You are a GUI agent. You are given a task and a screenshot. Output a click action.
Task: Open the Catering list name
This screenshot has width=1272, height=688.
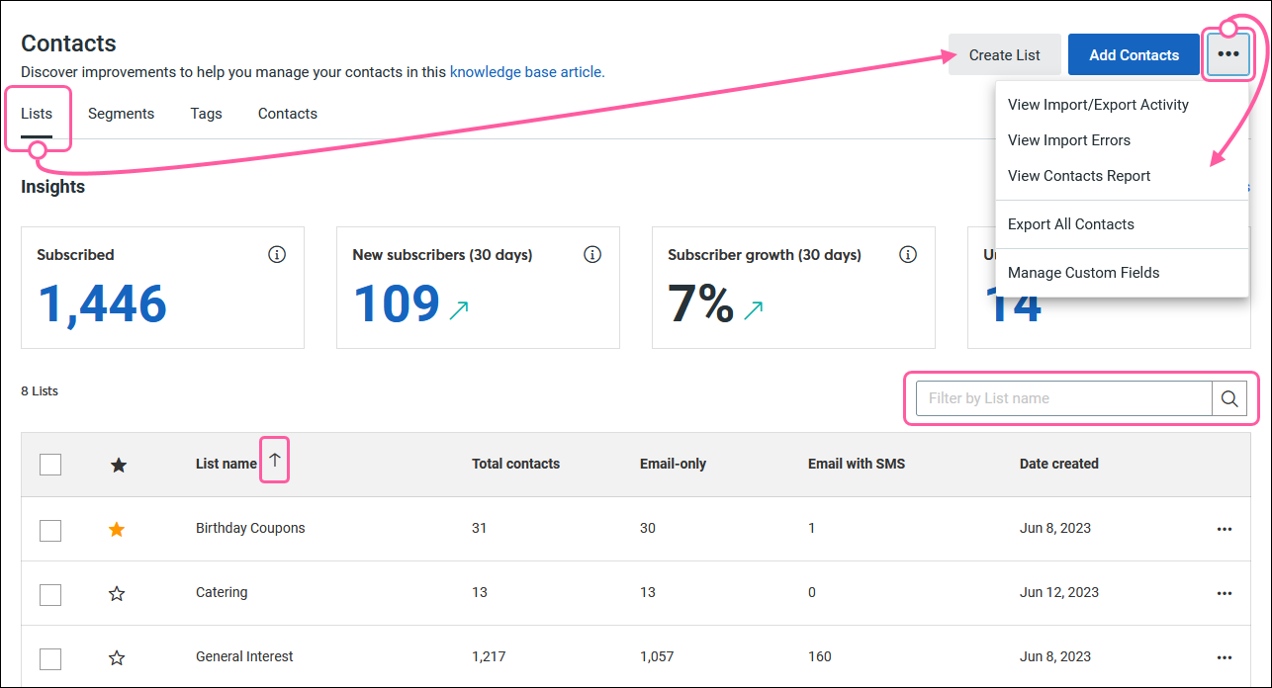coord(222,592)
